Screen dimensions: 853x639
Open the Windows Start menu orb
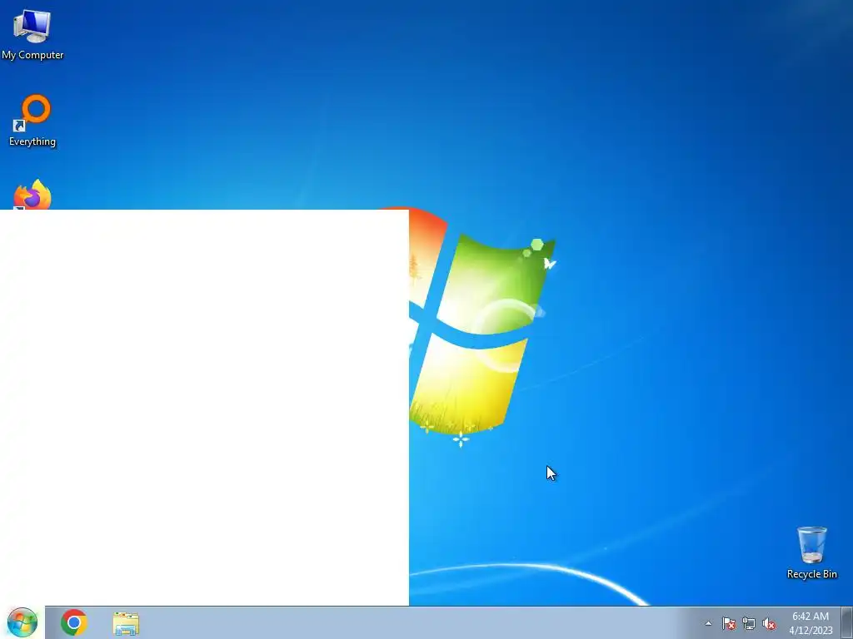22,622
